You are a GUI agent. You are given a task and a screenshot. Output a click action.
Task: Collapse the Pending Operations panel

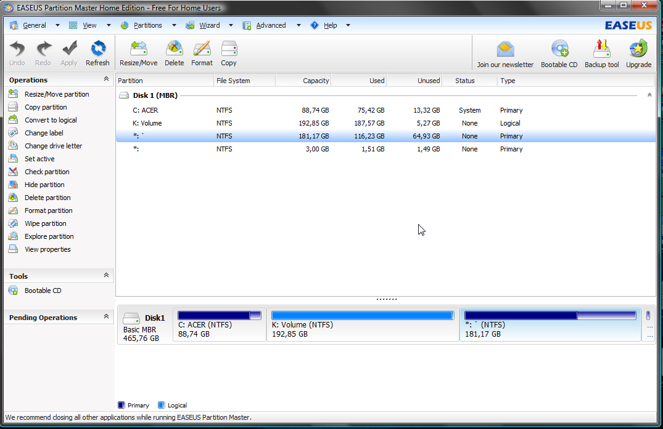click(106, 316)
